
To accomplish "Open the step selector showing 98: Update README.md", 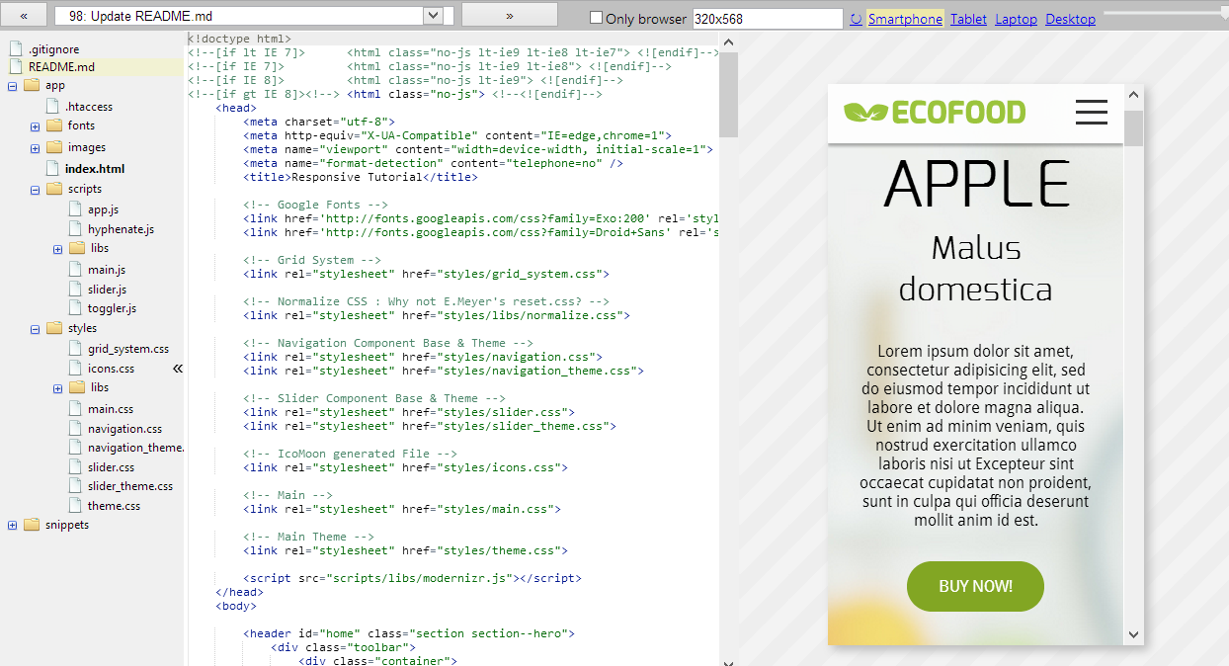I will tap(432, 15).
